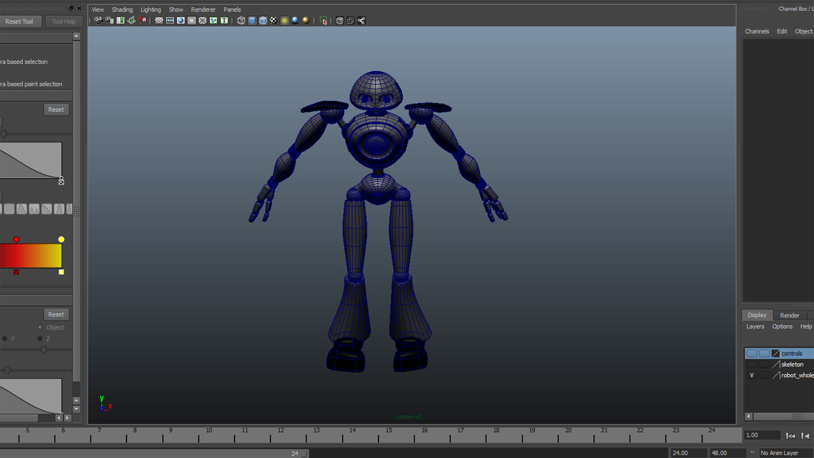Toggle the V visibility box on robot_whole layer
Image resolution: width=814 pixels, height=458 pixels.
752,375
